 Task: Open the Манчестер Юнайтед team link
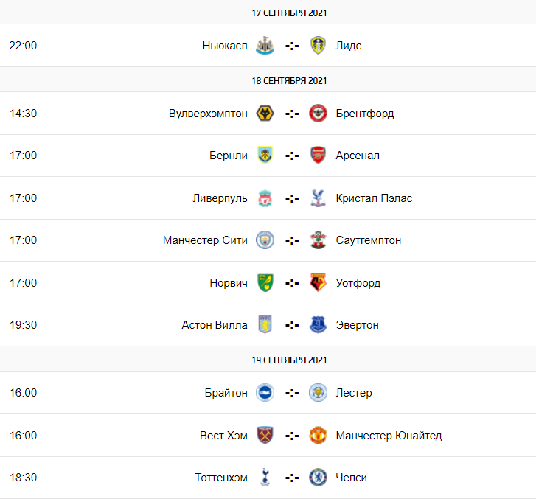pyautogui.click(x=389, y=436)
